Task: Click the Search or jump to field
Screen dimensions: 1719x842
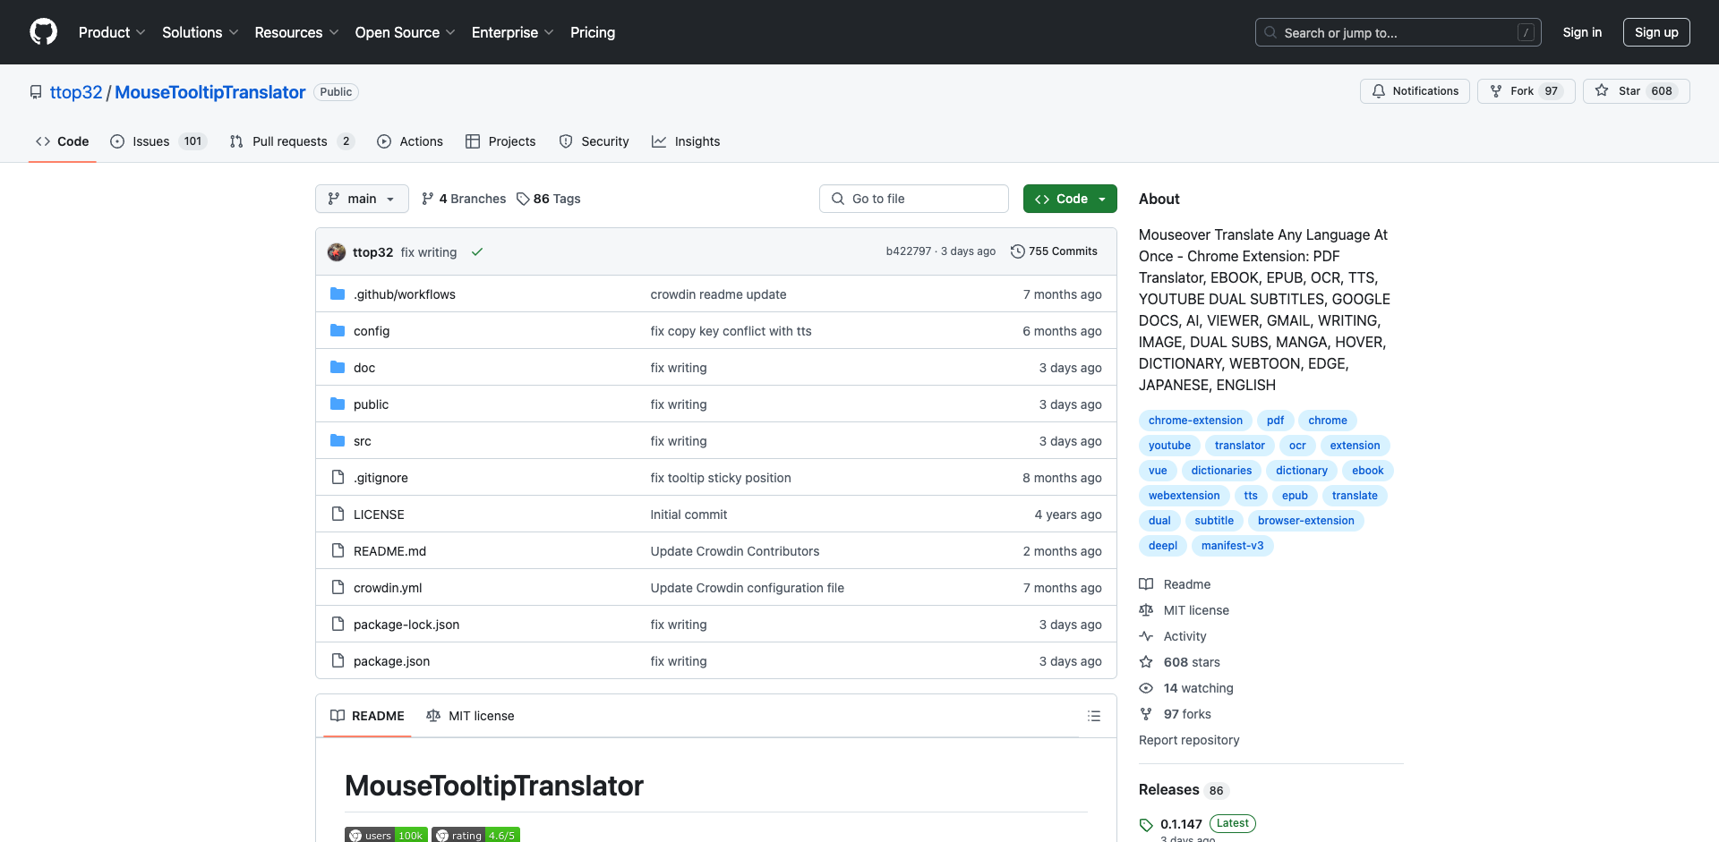Action: pyautogui.click(x=1398, y=32)
